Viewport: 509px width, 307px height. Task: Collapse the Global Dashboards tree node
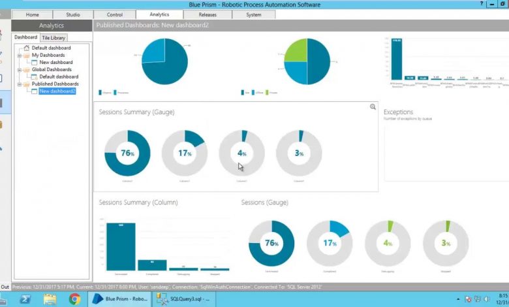pyautogui.click(x=19, y=69)
